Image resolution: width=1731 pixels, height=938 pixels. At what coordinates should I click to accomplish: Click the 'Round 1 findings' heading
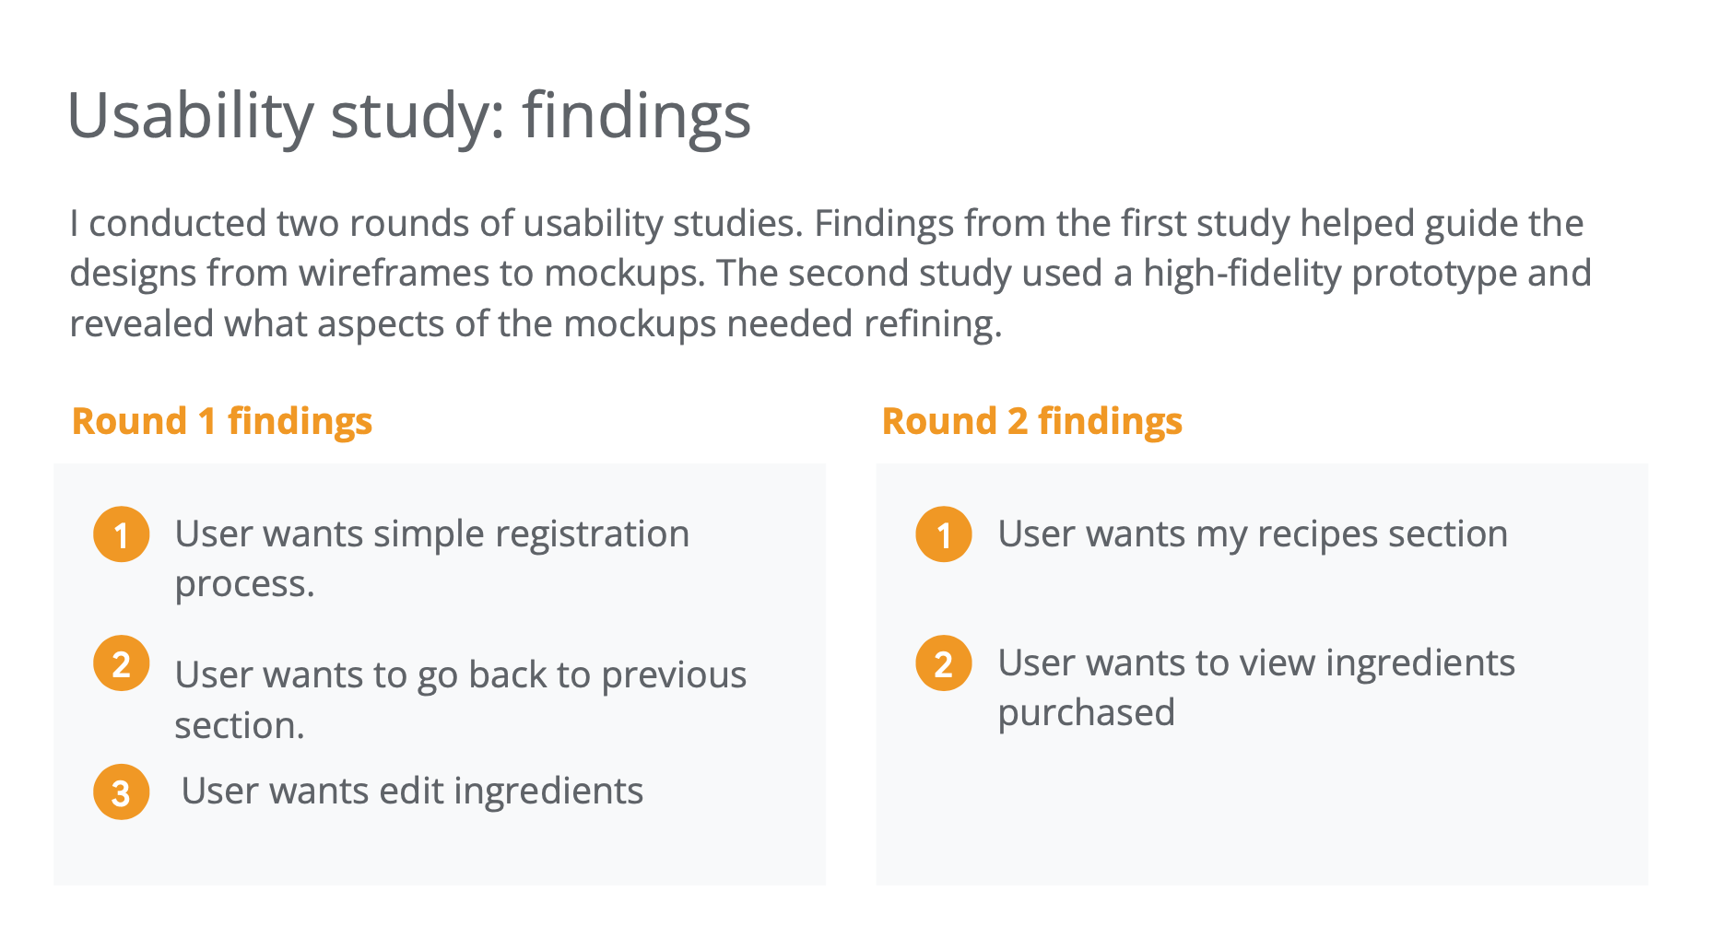coord(222,421)
